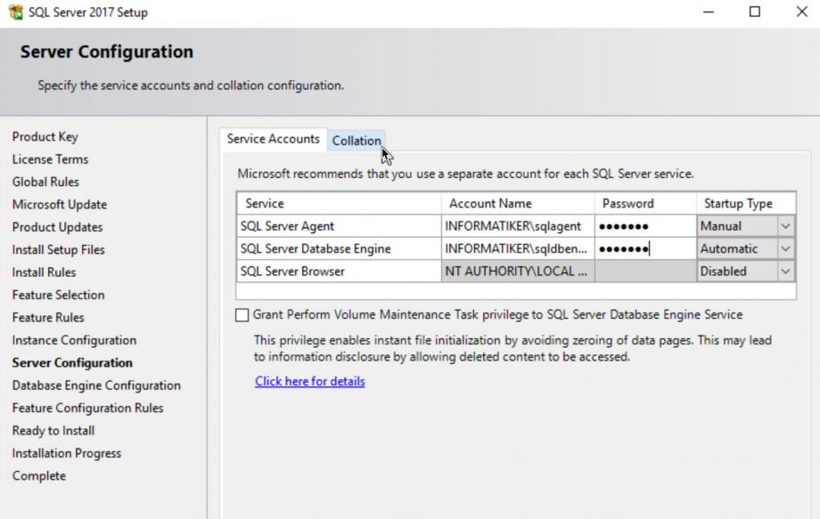Open Database Engine Configuration step
The height and width of the screenshot is (519, 820).
point(96,385)
